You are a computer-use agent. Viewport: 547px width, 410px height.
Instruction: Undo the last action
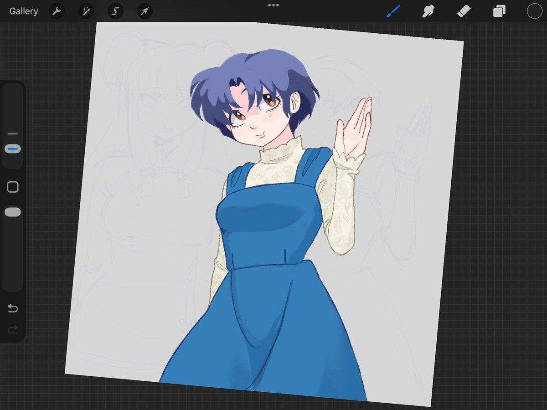(13, 309)
